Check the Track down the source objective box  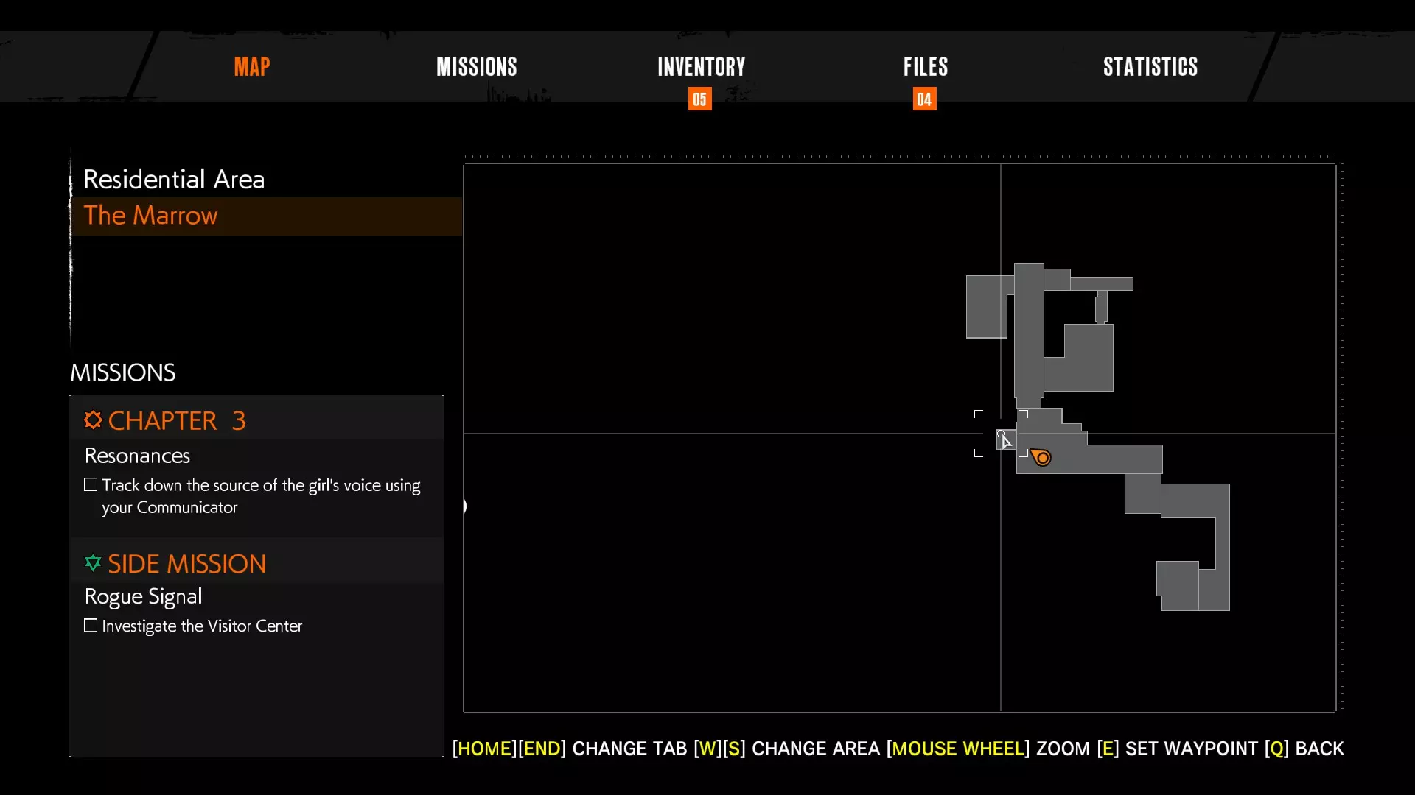[x=91, y=485]
